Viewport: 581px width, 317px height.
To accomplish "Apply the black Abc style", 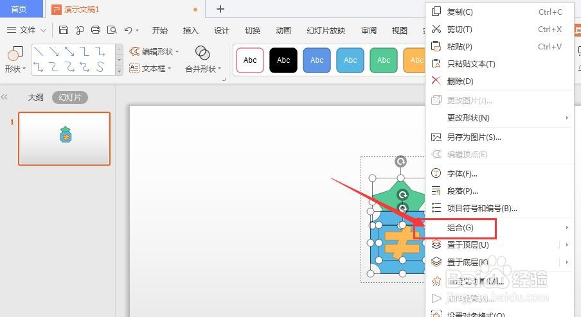I will click(283, 60).
